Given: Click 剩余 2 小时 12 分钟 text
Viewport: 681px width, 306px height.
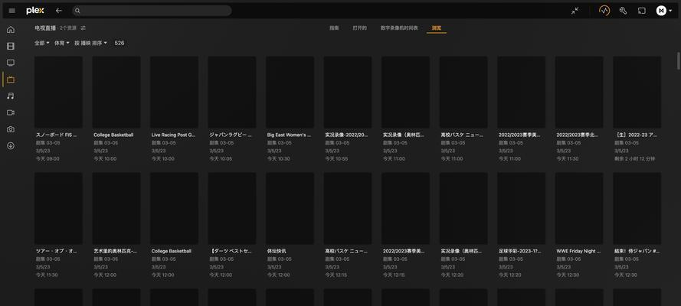Looking at the screenshot, I should (634, 158).
